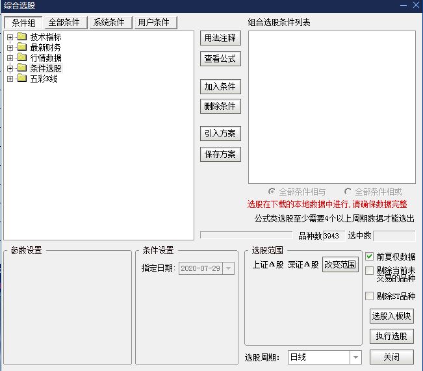This screenshot has height=371, width=423.
Task: Click the 关闭 button
Action: 391,357
